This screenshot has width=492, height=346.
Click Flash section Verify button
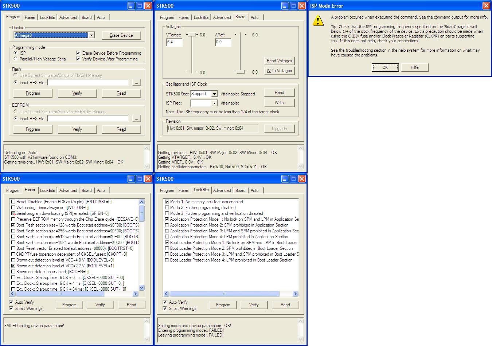click(77, 93)
